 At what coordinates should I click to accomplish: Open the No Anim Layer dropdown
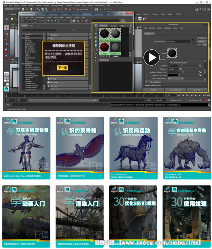coord(176,100)
